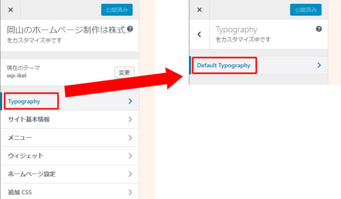
Task: Expand メニュー row chevron
Action: pyautogui.click(x=130, y=138)
